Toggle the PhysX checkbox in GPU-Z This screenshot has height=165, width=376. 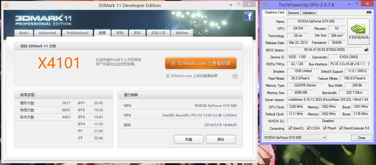point(324,128)
